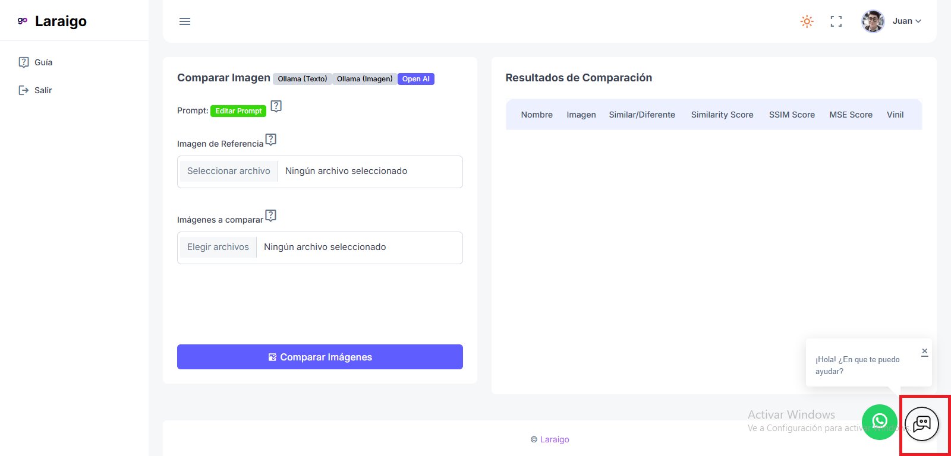Click Juan's profile avatar picture
Image resolution: width=951 pixels, height=456 pixels.
(873, 21)
